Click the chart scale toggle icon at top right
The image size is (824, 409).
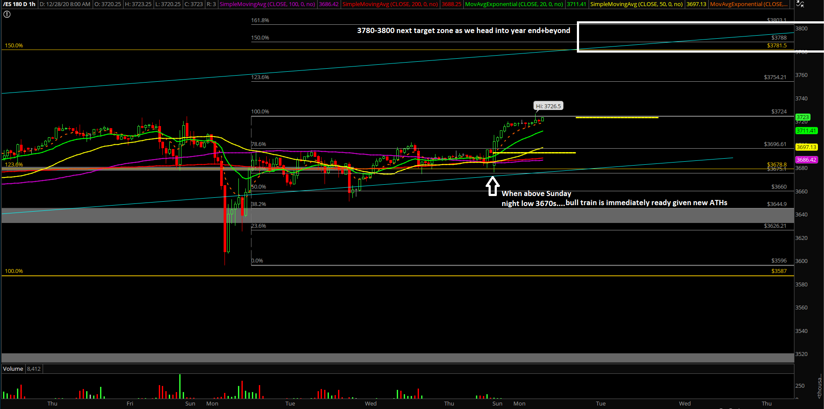click(800, 4)
